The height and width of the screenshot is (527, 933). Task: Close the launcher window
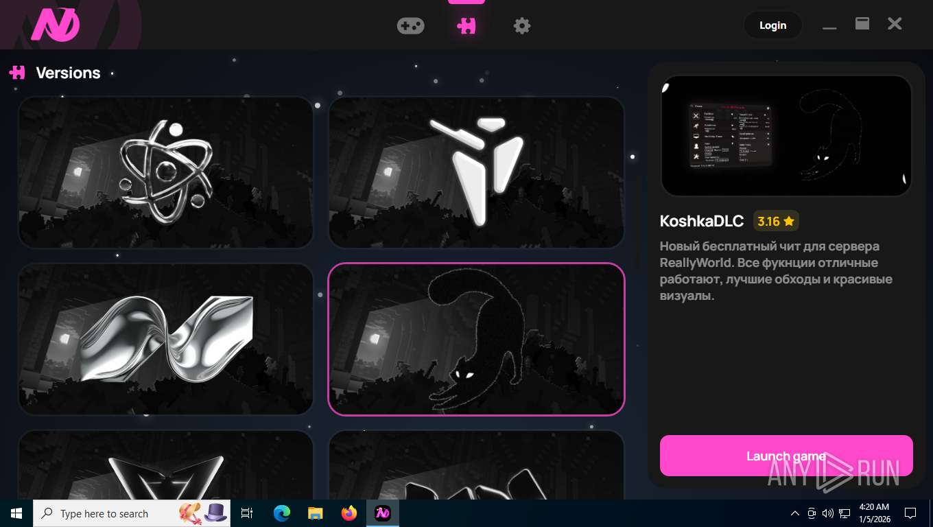tap(895, 24)
